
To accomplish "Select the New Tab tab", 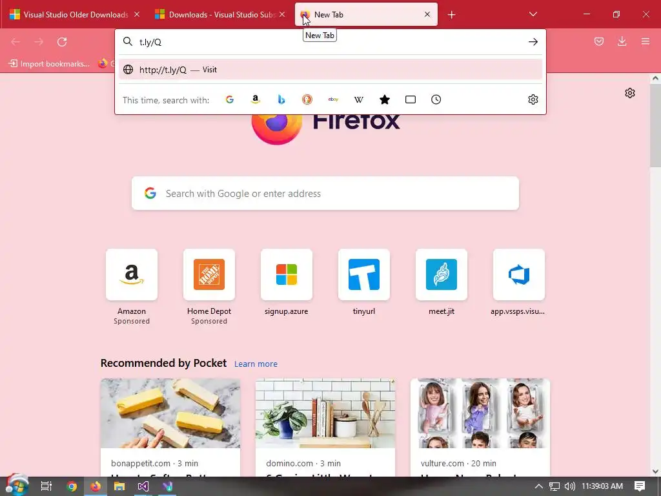I will pos(366,14).
